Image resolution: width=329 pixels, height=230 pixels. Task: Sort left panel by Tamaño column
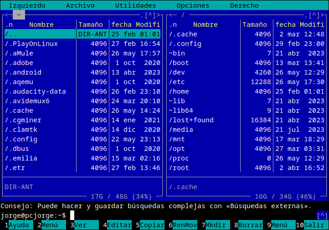[x=93, y=25]
